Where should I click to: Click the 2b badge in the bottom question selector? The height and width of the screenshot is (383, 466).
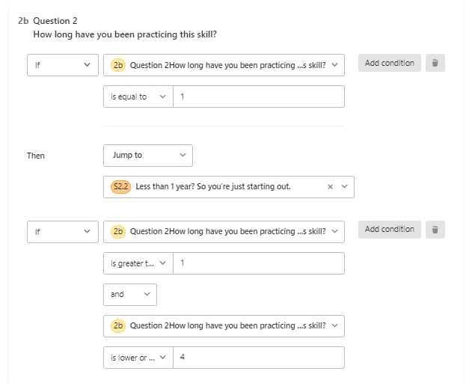tap(118, 326)
